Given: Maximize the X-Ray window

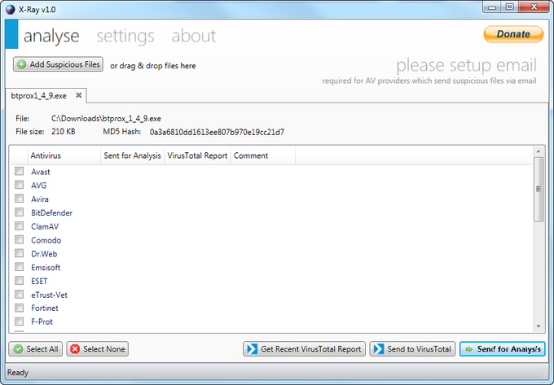Looking at the screenshot, I should 510,7.
